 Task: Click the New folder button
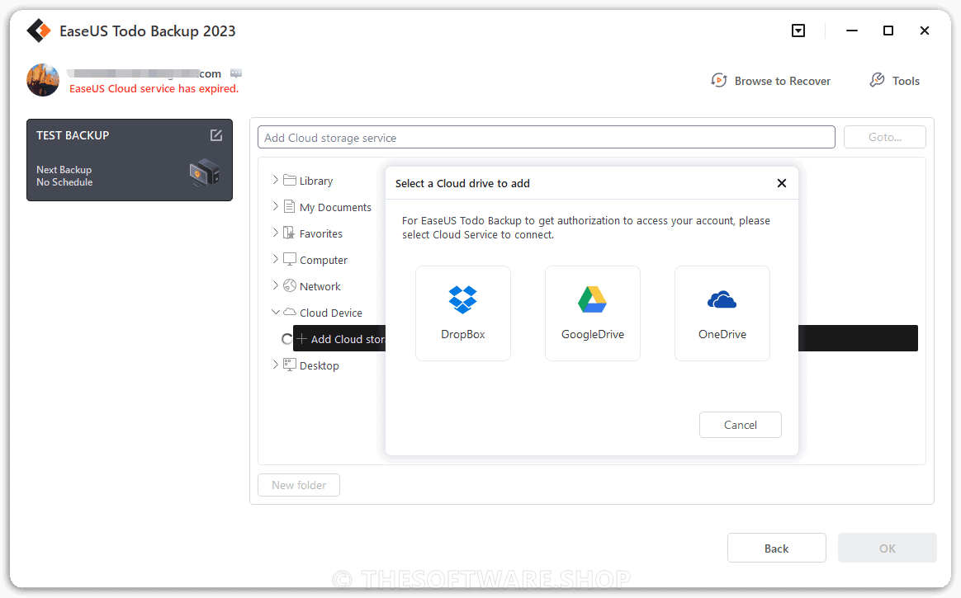(x=299, y=485)
